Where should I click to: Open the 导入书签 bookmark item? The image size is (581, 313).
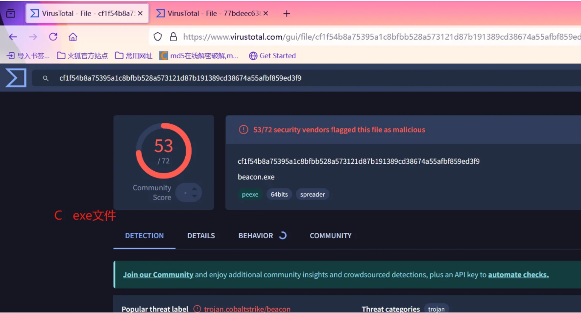(28, 56)
